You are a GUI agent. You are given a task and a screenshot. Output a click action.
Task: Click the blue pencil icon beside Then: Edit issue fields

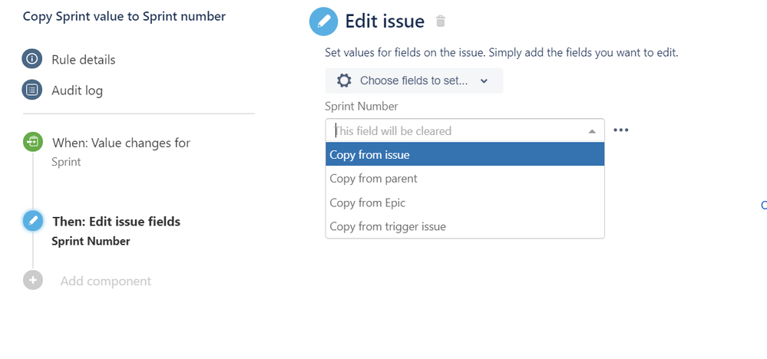[x=33, y=221]
